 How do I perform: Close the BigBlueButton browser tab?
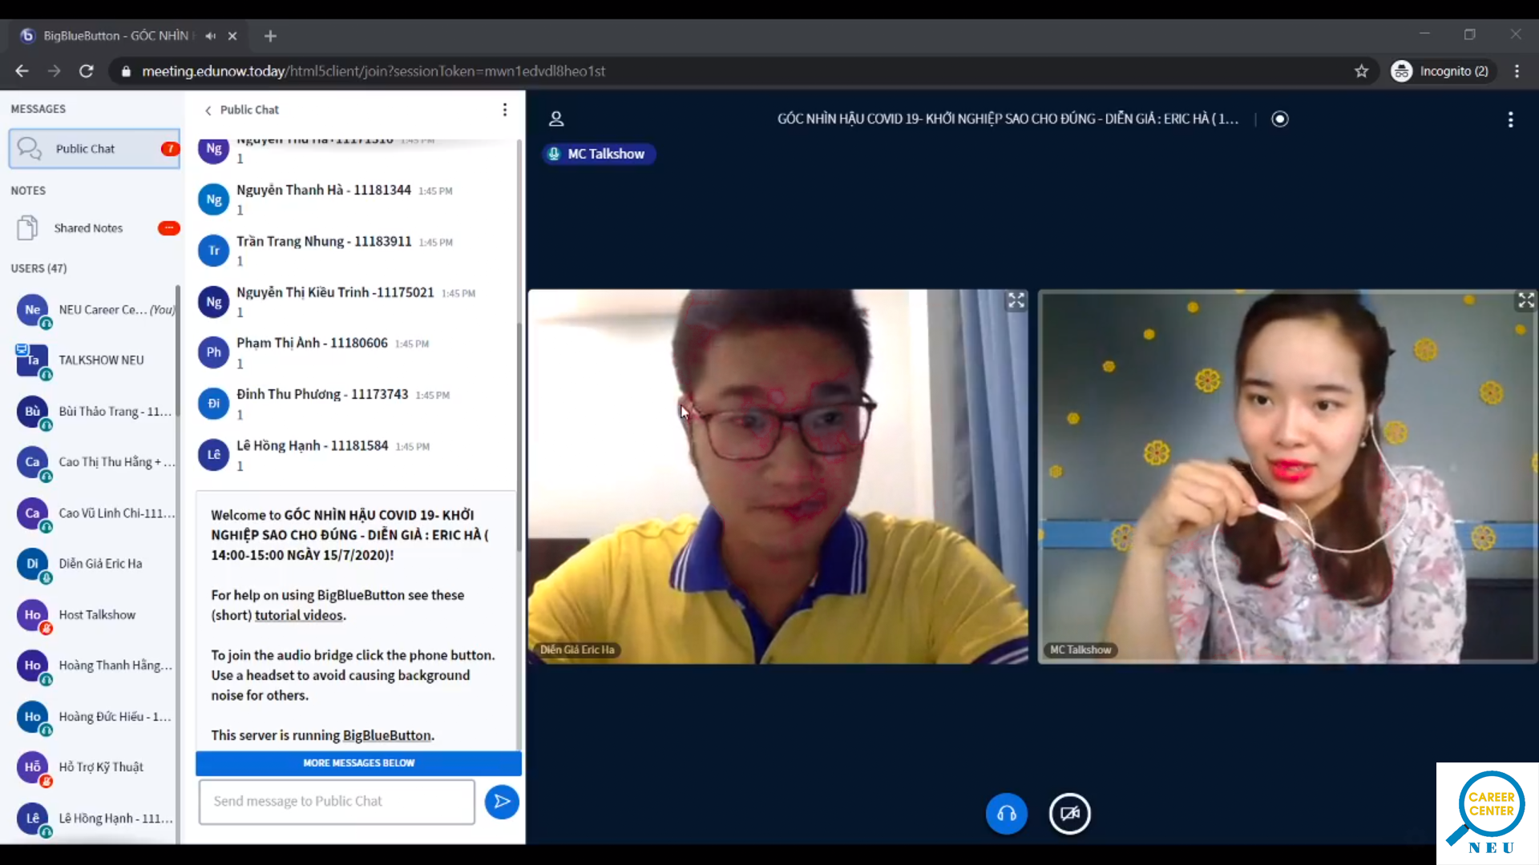coord(232,36)
